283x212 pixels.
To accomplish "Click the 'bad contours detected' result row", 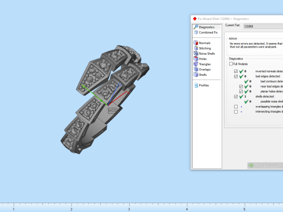I will click(264, 81).
